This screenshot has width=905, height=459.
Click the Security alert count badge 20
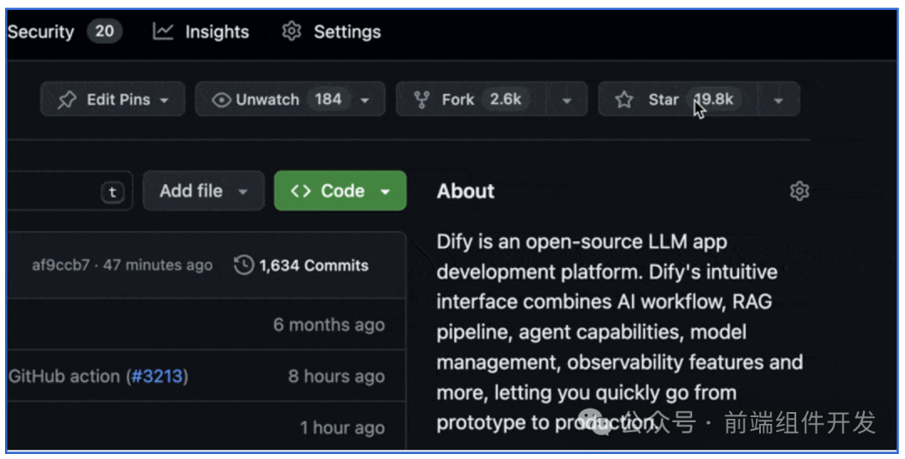click(105, 31)
